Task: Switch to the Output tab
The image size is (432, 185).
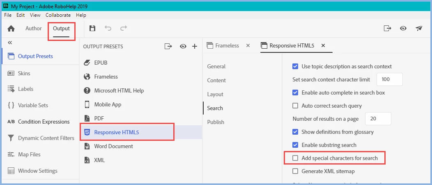Action: [x=62, y=28]
